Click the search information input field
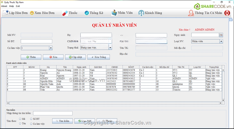Screen dimensions: 234x129 (53, 113)
